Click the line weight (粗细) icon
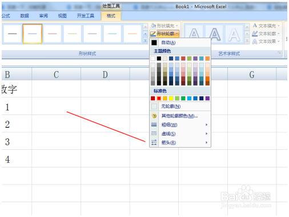Viewport: 289px width, 217px height. point(154,125)
